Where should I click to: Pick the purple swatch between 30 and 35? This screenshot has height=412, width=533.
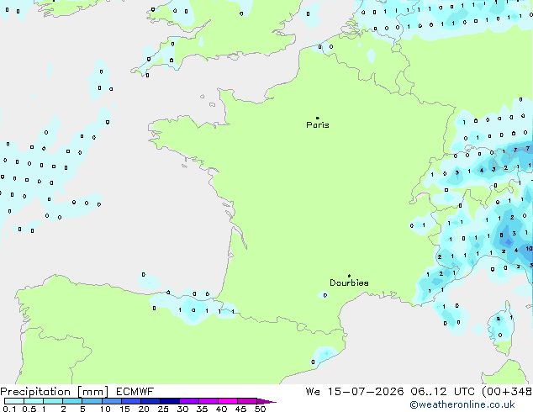coord(189,401)
